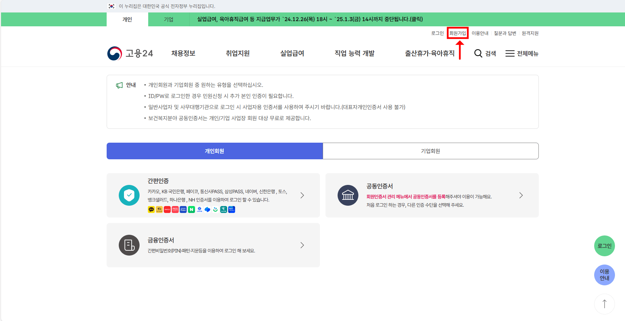Expand the 간편인증 login option

[302, 195]
